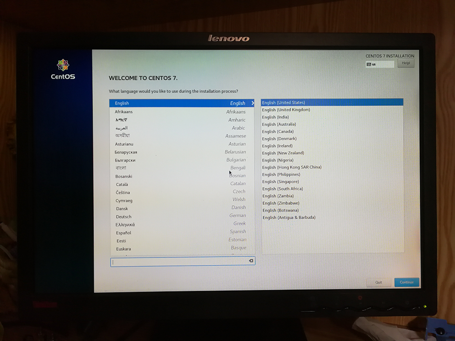
Task: Select English (Zambia) locale
Action: click(x=332, y=196)
